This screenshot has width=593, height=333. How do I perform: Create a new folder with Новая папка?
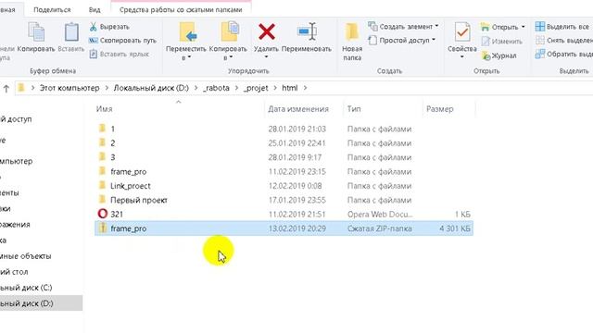pos(352,42)
